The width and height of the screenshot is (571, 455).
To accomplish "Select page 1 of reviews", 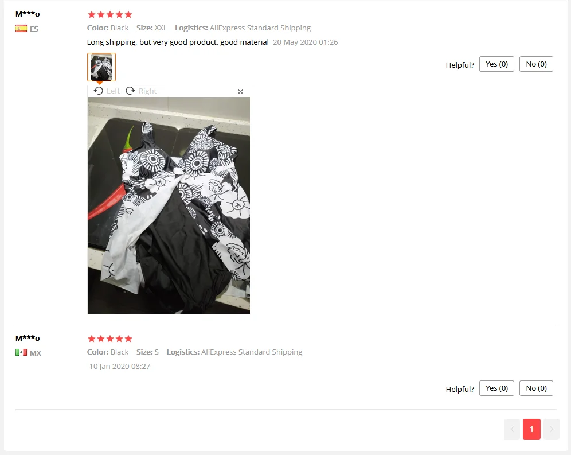I will pyautogui.click(x=531, y=429).
